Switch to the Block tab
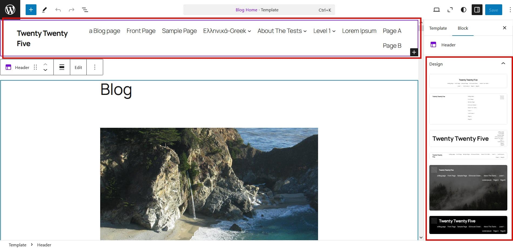The height and width of the screenshot is (248, 513). tap(463, 28)
